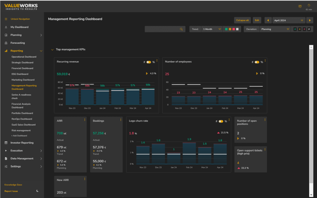Screen dimensions: 317x198
Task: Go to Investor Reporting in the navigation
Action: coord(22,142)
